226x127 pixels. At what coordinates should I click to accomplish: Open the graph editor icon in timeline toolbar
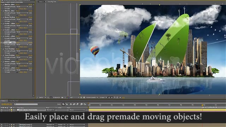click(x=85, y=104)
